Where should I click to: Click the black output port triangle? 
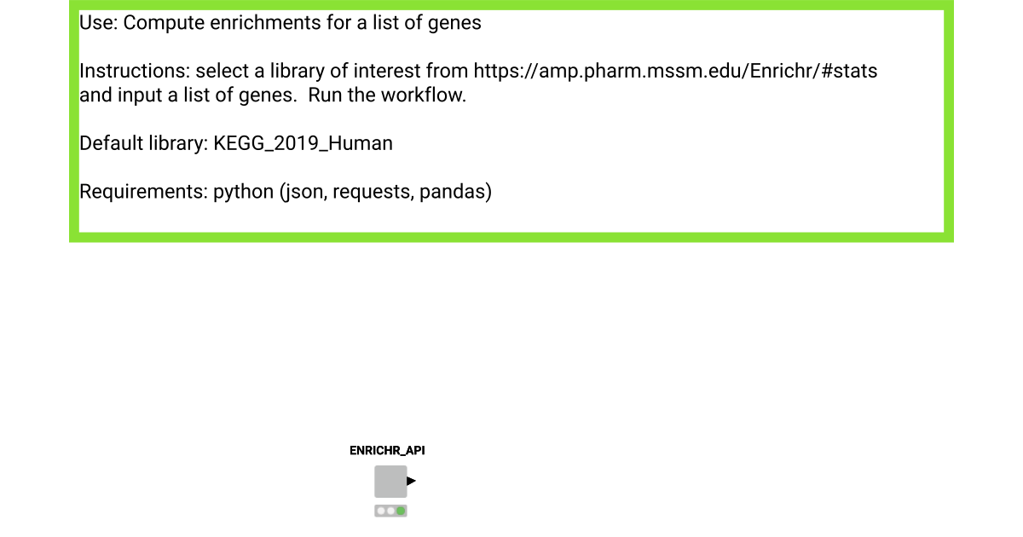411,482
